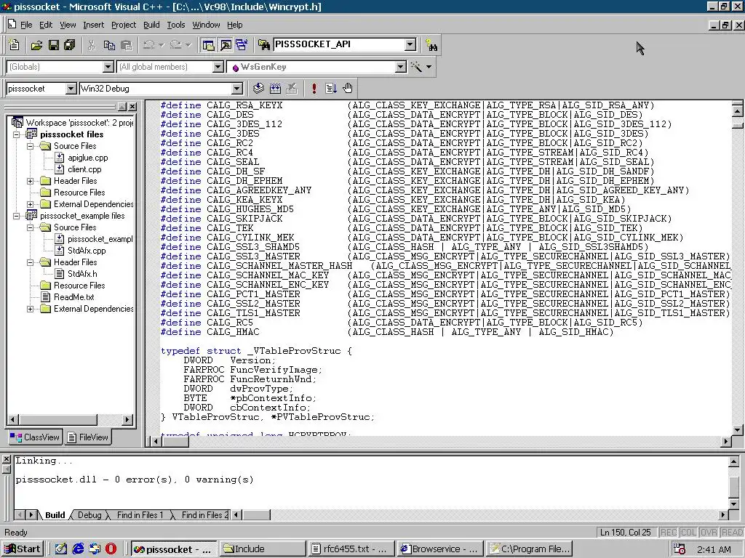Switch to the FileView tab
745x558 pixels.
pos(88,437)
